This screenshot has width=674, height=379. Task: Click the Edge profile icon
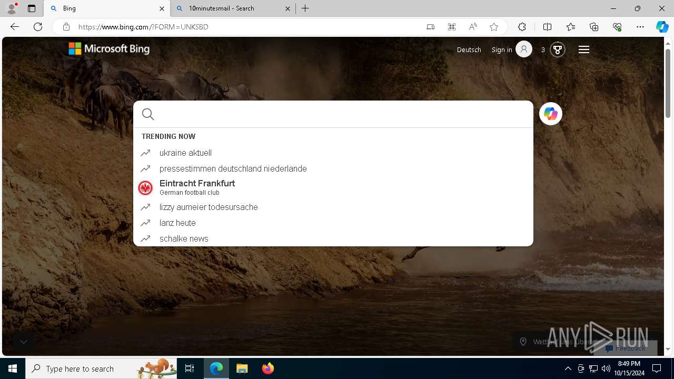[x=12, y=8]
